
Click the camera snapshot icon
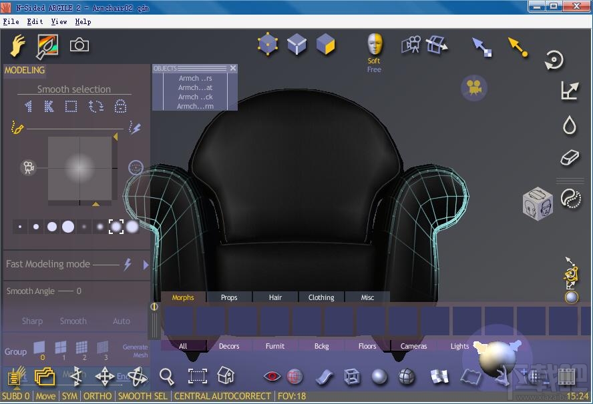tap(79, 45)
